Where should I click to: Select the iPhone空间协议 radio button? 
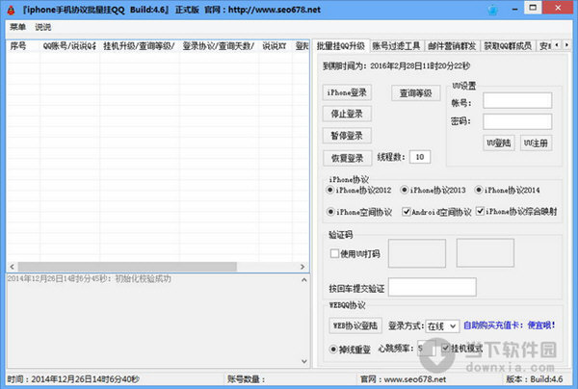[359, 212]
